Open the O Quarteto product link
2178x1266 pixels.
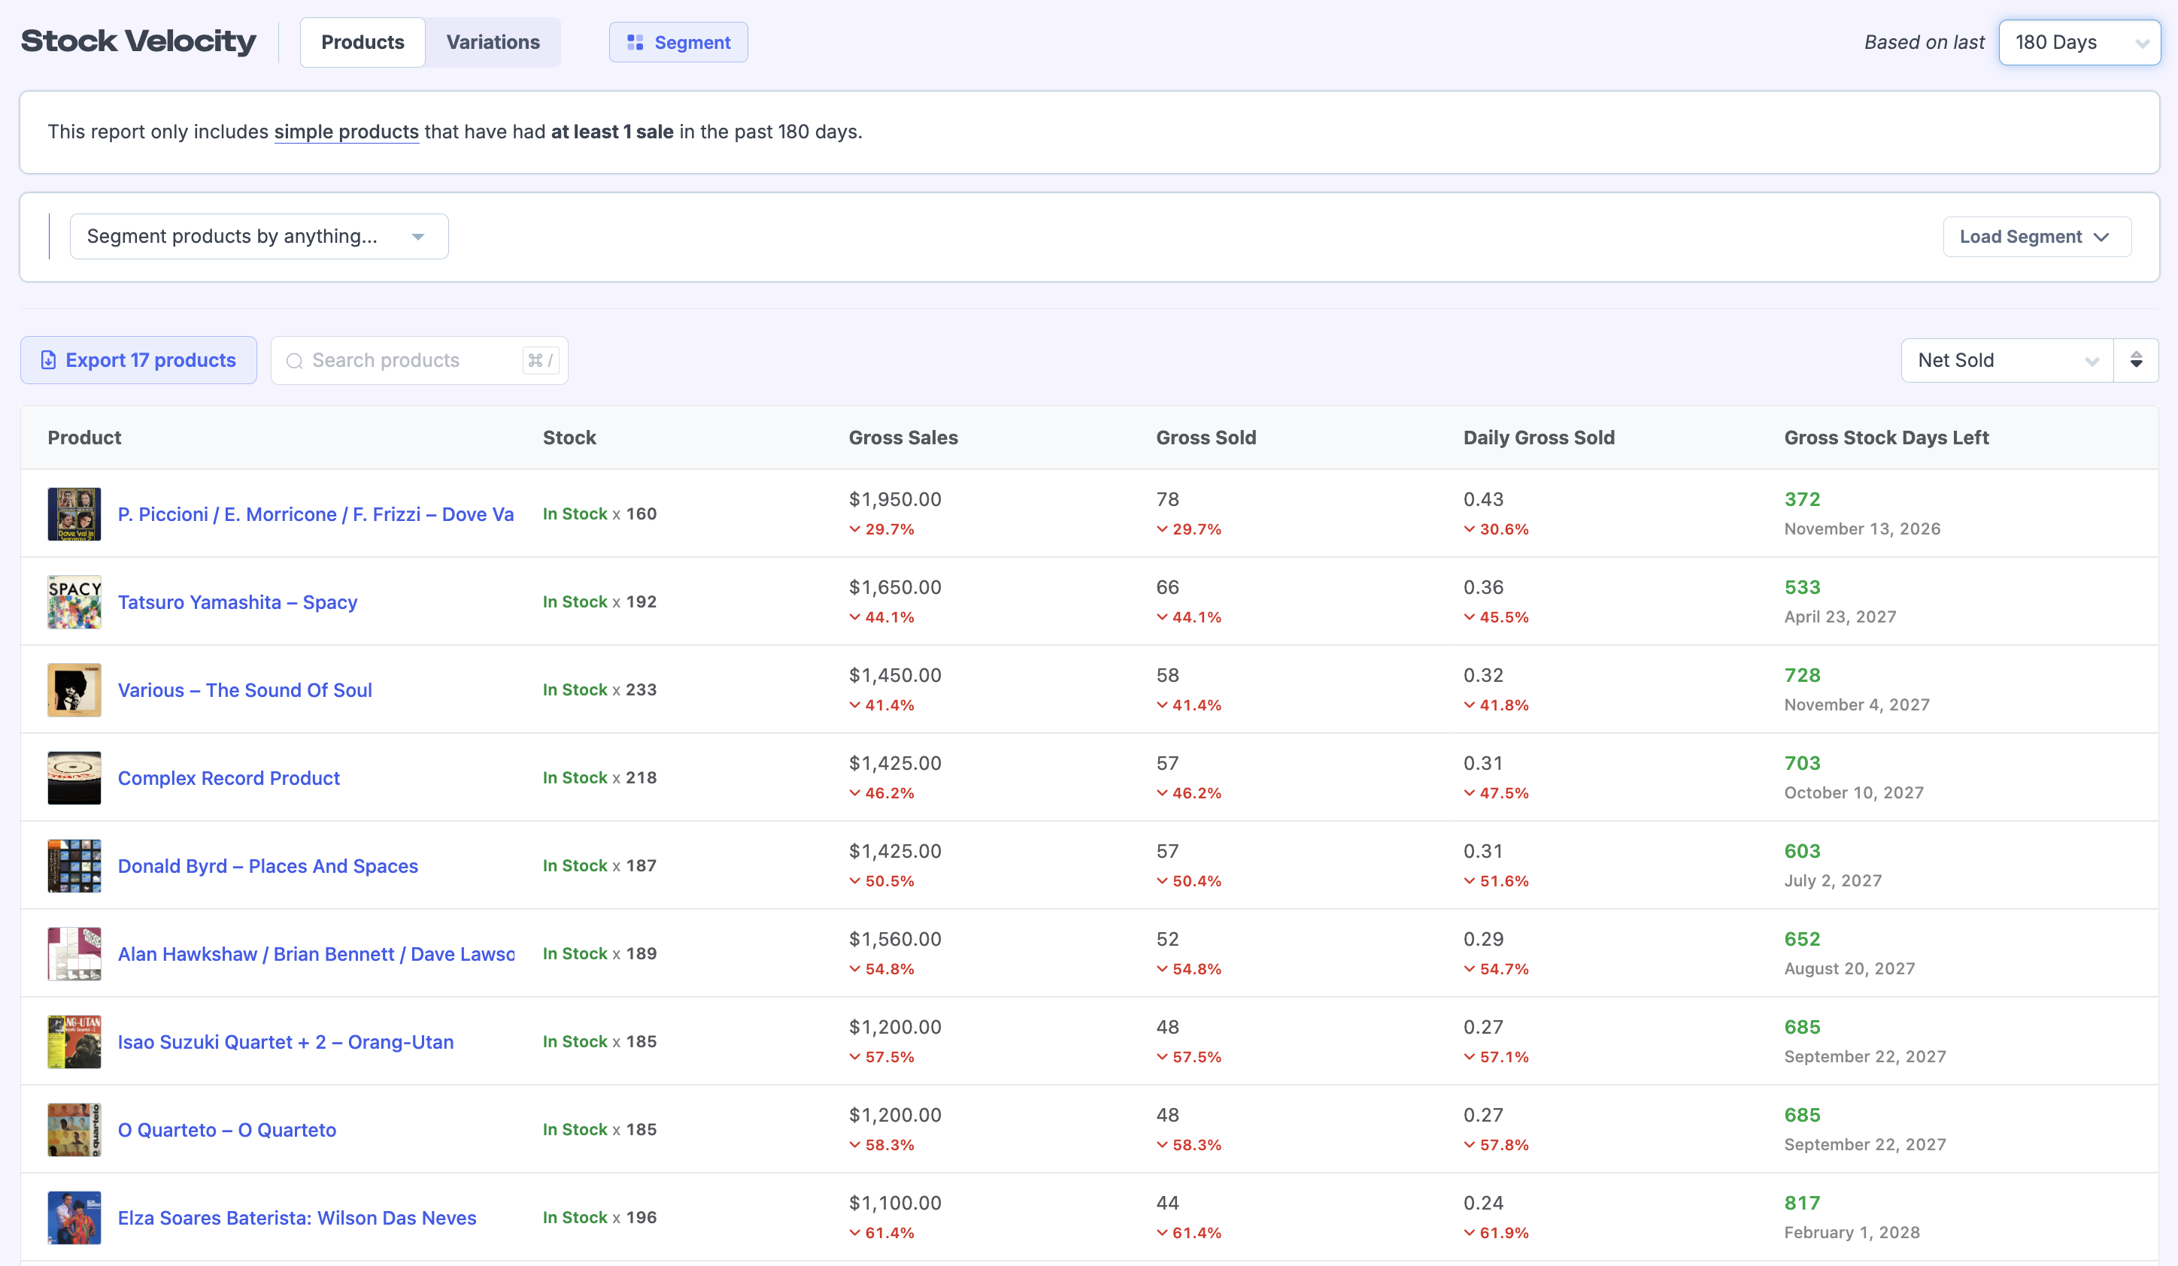(226, 1131)
